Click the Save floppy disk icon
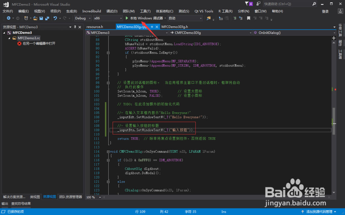The height and width of the screenshot is (215, 345). (x=41, y=18)
